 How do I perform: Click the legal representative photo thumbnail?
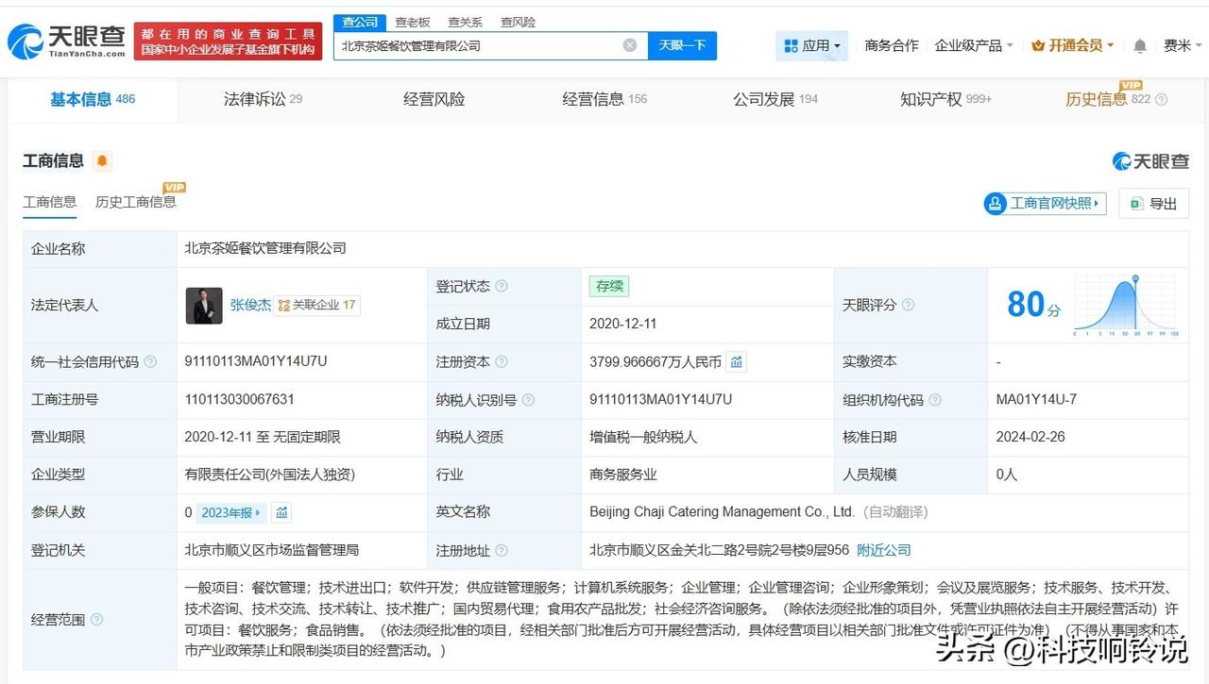click(x=204, y=306)
